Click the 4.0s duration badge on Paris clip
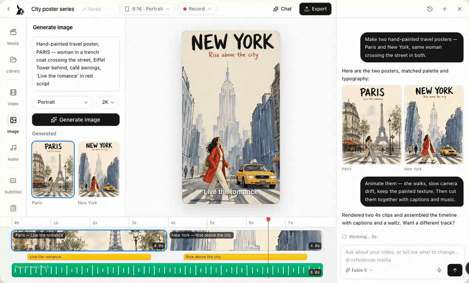 click(158, 246)
